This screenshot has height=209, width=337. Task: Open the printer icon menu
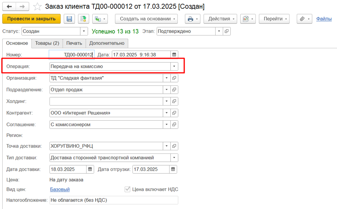point(192,19)
